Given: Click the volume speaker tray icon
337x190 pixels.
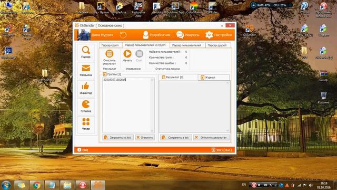Looking at the screenshot, I should pos(311,185).
